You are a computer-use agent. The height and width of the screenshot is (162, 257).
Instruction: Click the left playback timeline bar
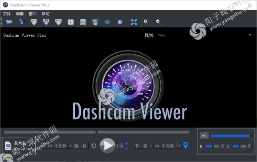50,132
